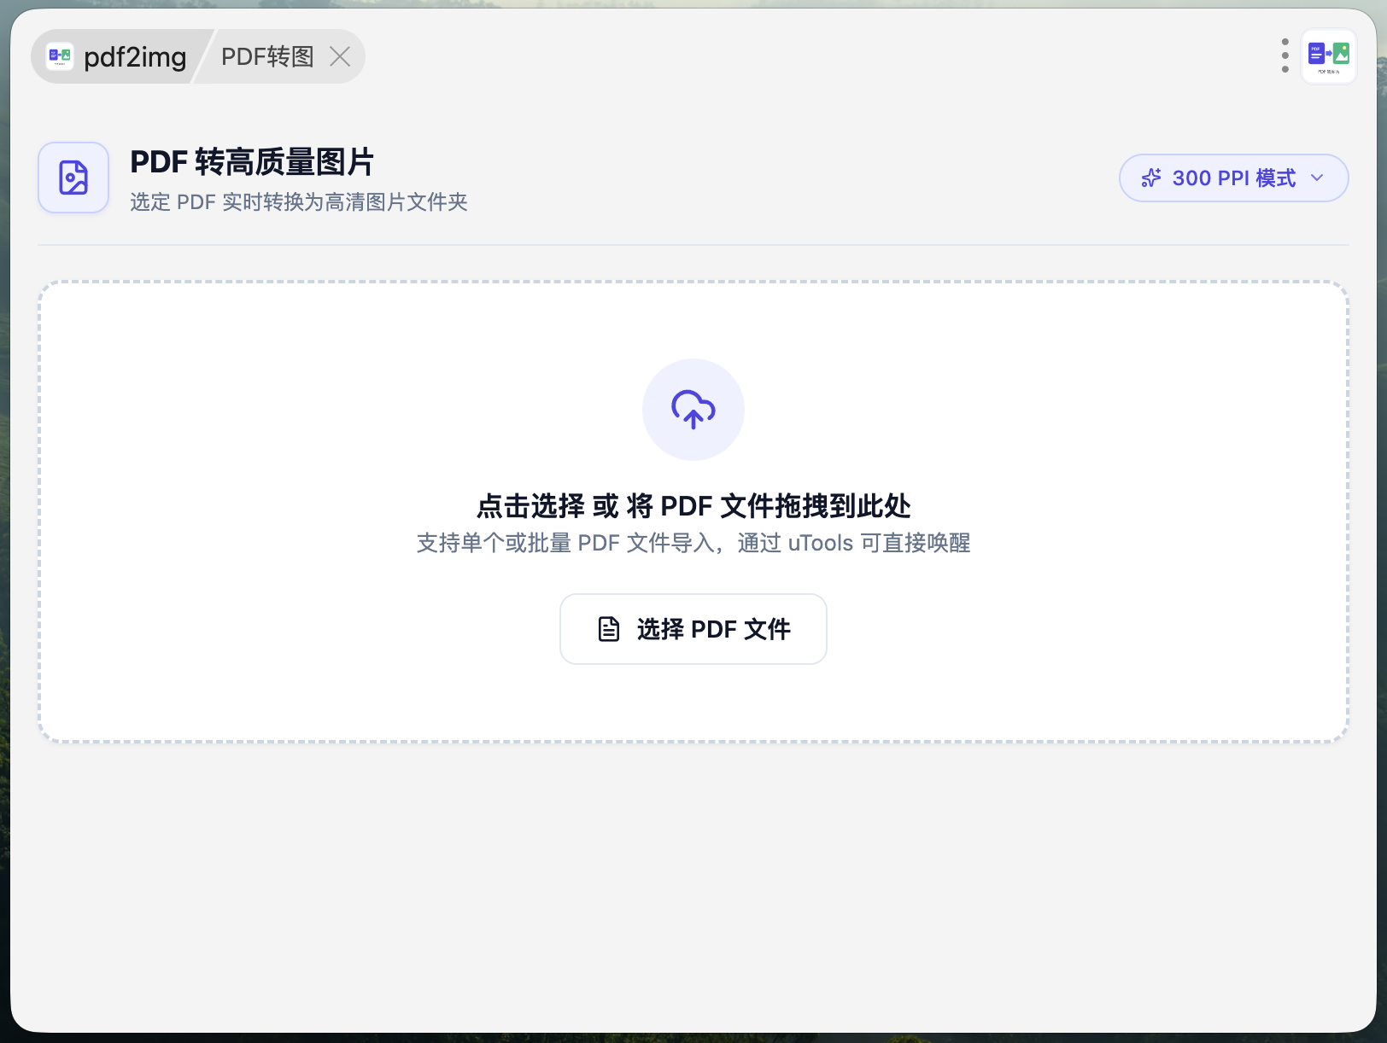Click the empty area below the drop zone

coord(693,888)
